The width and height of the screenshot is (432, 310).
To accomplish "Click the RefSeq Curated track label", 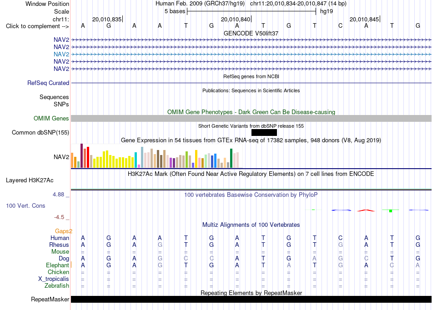I will 48,83.
